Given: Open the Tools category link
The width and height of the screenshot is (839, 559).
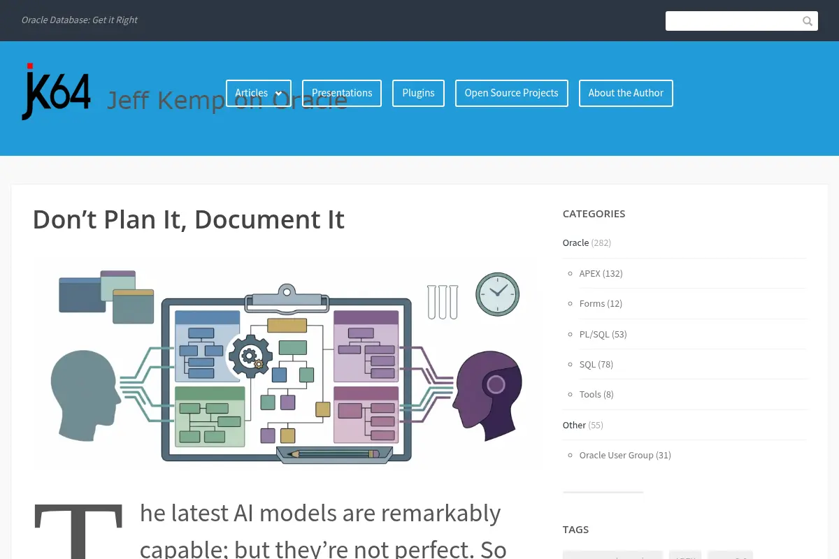Looking at the screenshot, I should coord(590,394).
